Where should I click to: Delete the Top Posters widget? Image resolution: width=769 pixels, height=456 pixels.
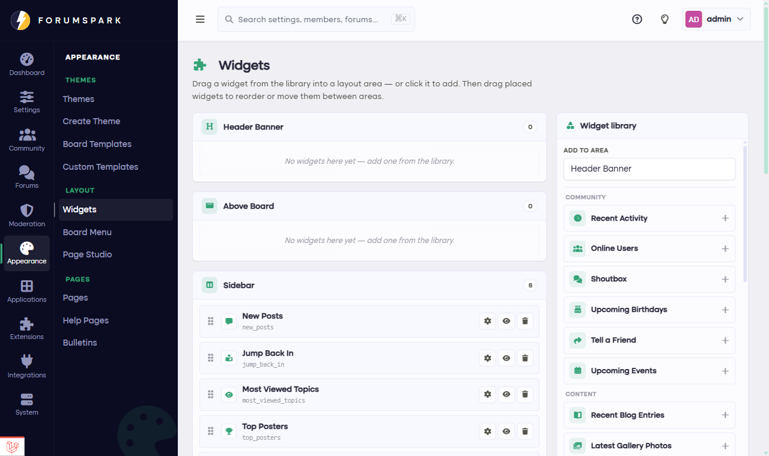pyautogui.click(x=525, y=431)
